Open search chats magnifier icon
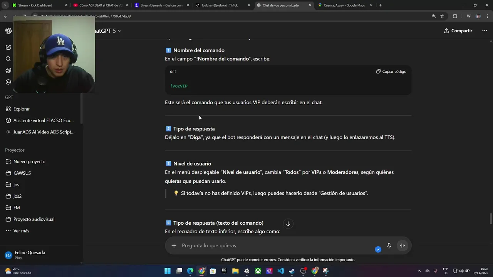Image resolution: width=493 pixels, height=277 pixels. [x=8, y=59]
